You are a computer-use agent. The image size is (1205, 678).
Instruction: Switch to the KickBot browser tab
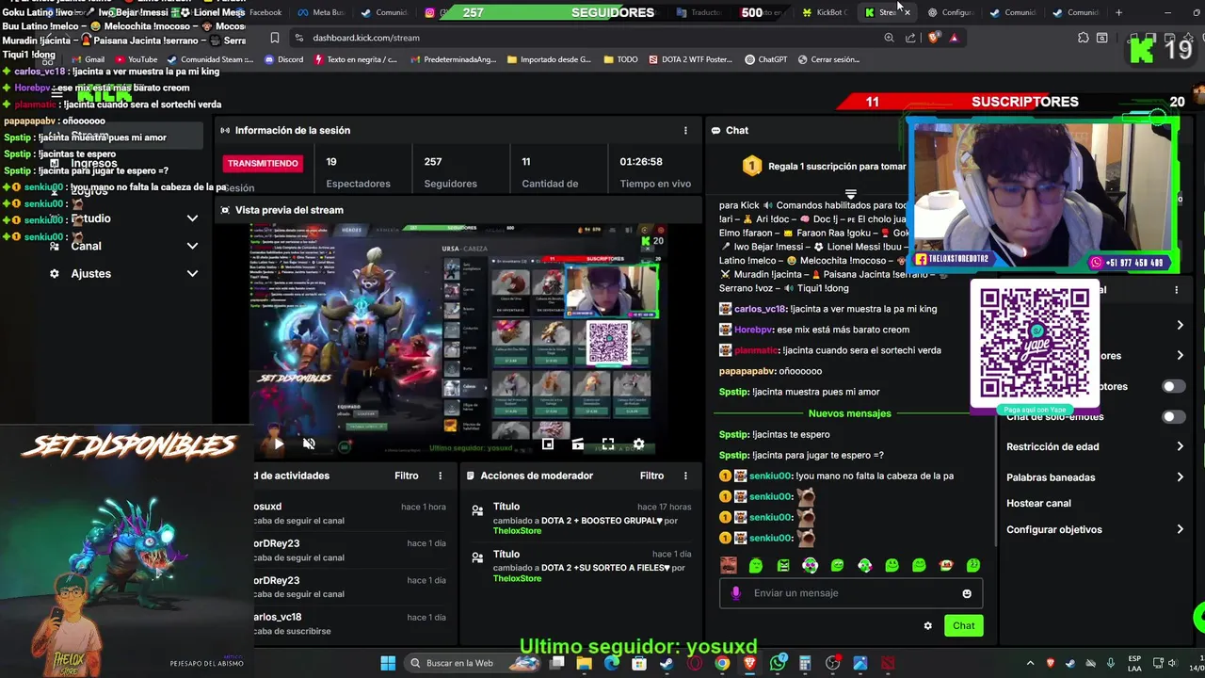tap(826, 12)
